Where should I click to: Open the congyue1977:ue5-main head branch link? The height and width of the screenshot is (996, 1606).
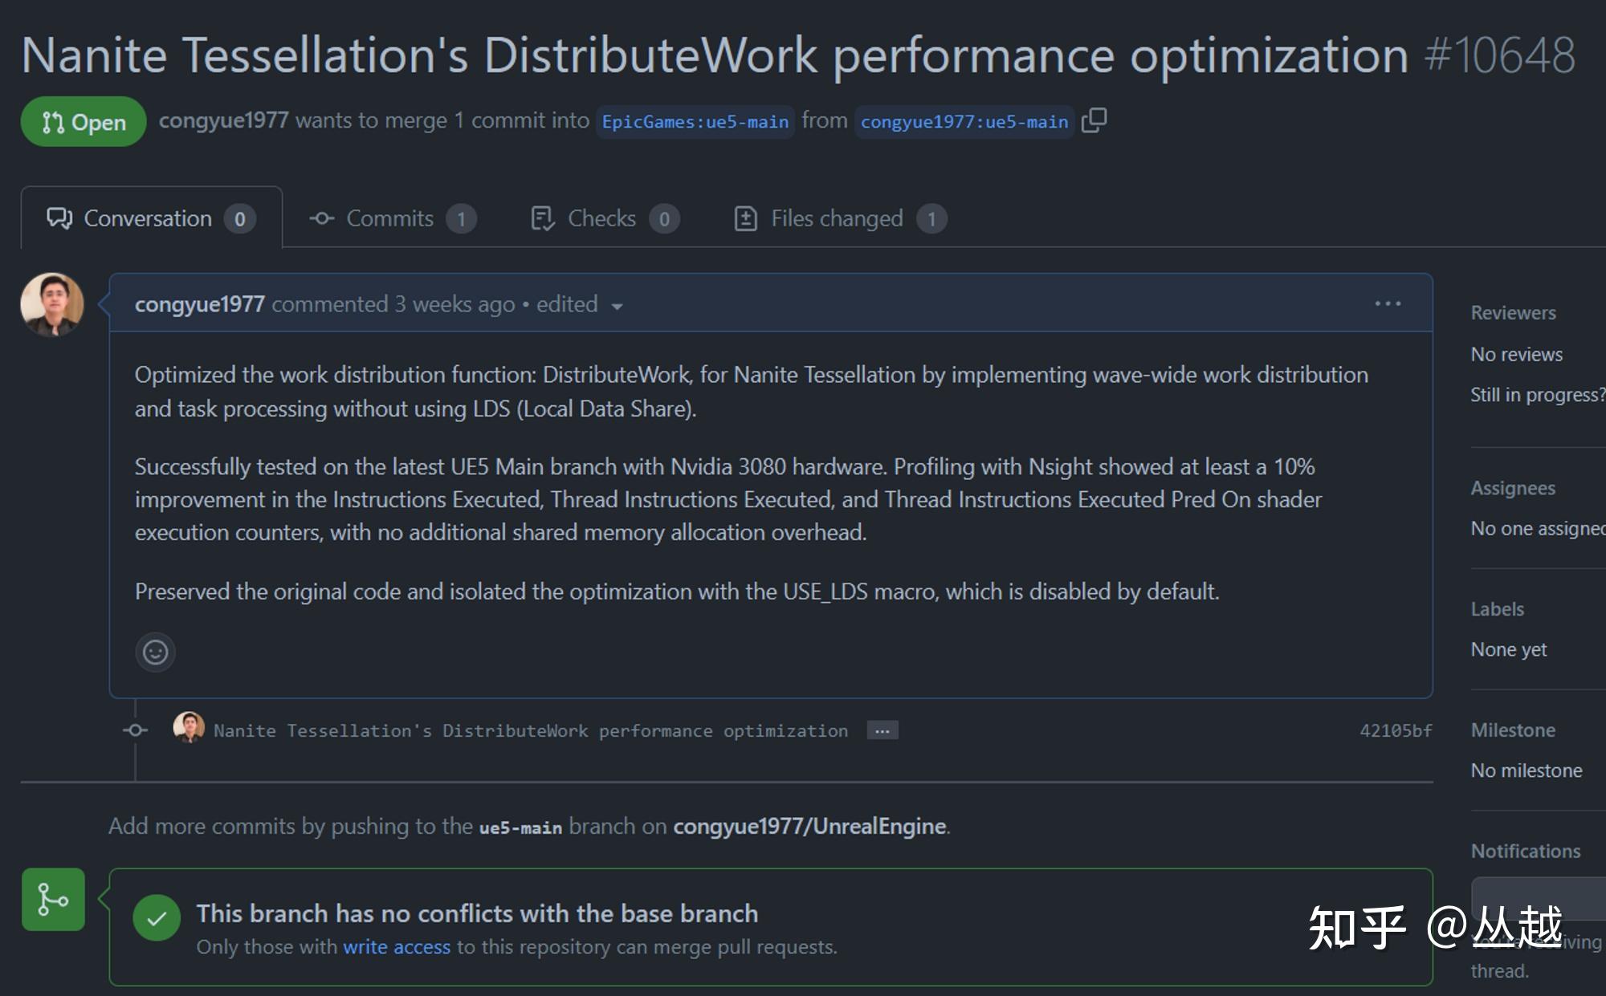pyautogui.click(x=964, y=122)
